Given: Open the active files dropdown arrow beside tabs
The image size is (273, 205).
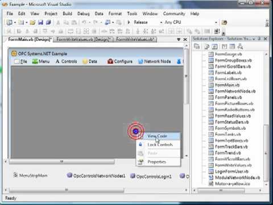Looking at the screenshot, I should 179,39.
